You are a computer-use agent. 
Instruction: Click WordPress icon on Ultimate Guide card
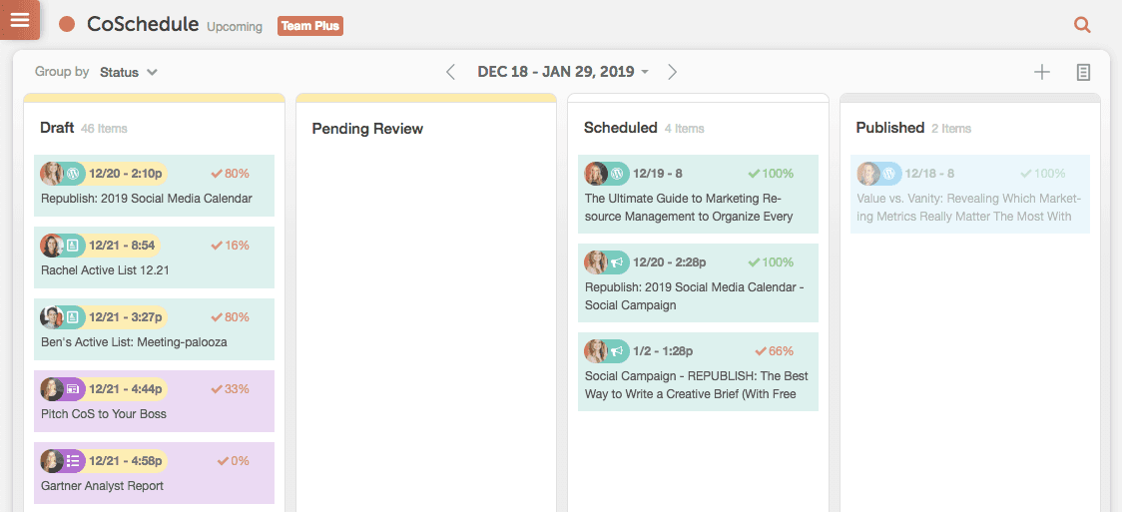tap(618, 173)
